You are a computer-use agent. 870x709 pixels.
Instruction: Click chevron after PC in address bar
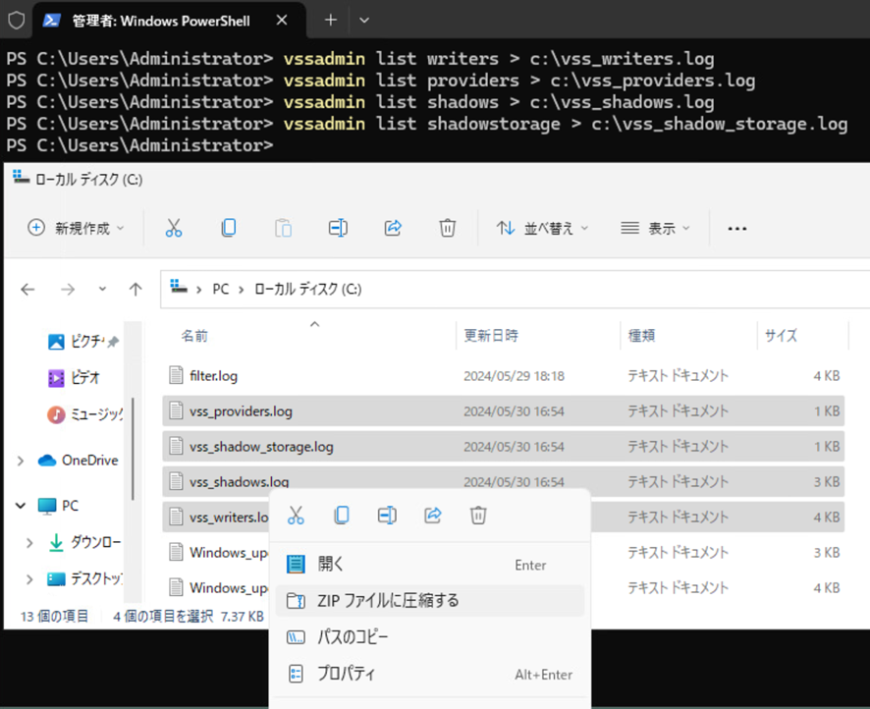[242, 290]
